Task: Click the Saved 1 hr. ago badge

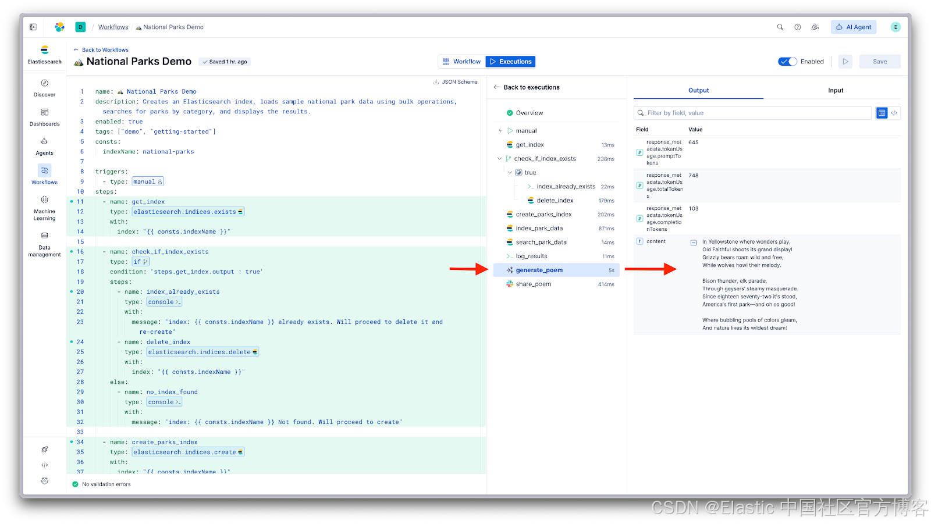Action: click(225, 62)
